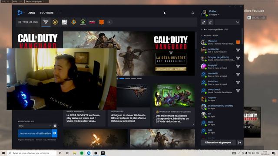The height and width of the screenshot is (156, 278).
Task: Select the Black Ops 4 orange game icon
Action: (101, 22)
